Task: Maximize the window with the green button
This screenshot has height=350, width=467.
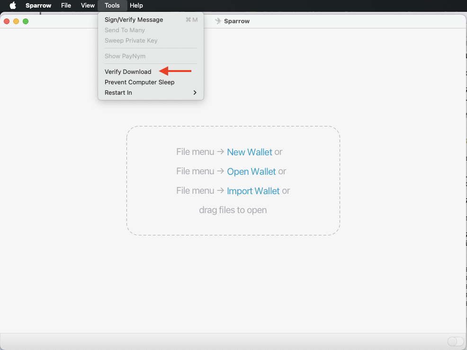Action: click(26, 21)
